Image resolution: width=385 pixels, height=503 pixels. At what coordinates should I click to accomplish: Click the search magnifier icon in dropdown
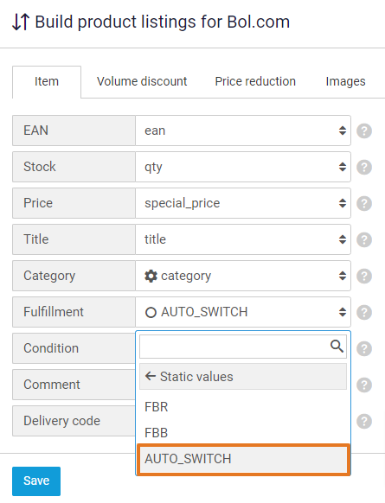coord(337,346)
